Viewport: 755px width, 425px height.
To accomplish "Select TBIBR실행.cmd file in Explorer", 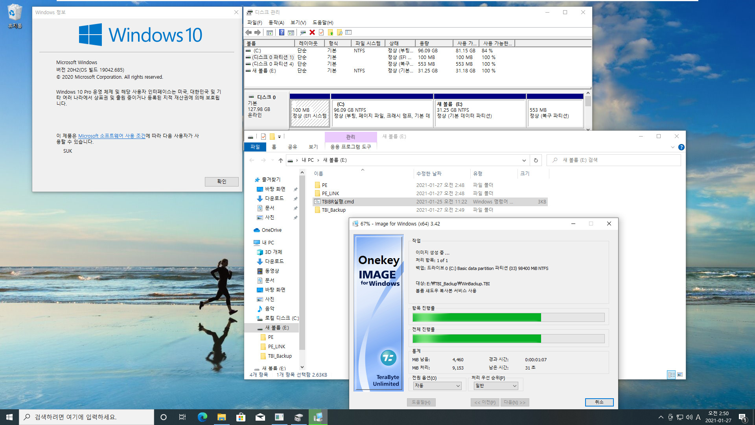I will [x=430, y=201].
